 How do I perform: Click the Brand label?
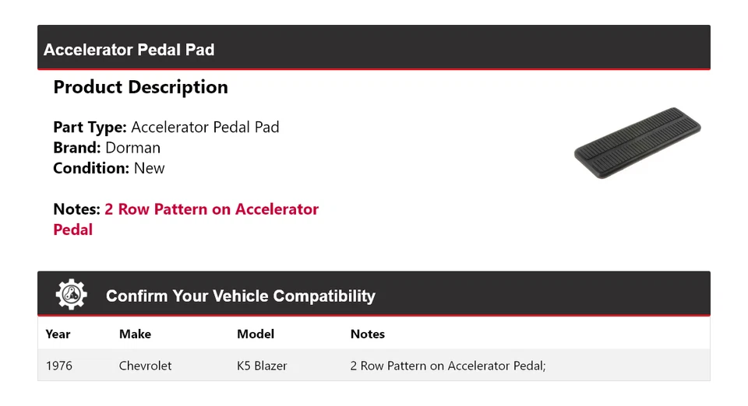tap(77, 148)
